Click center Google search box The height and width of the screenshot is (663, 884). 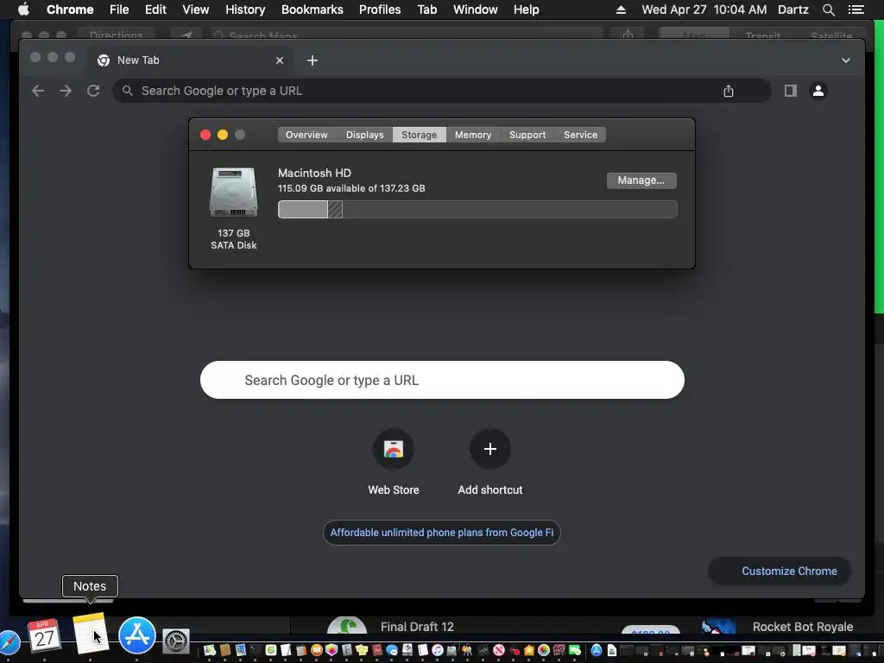(x=442, y=380)
